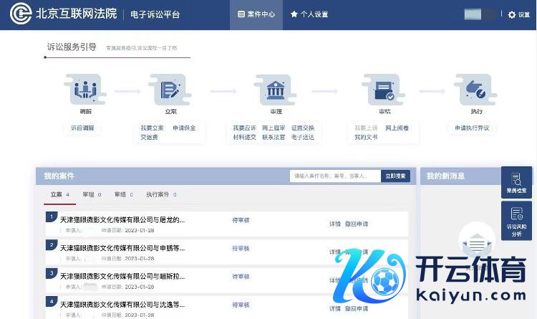Viewport: 537px width, 319px height.
Task: Open the 申请保全 link under filing
Action: coord(184,128)
